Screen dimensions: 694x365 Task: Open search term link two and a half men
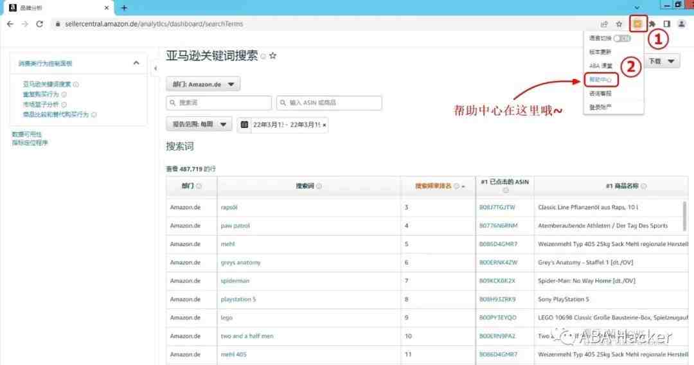coord(247,336)
